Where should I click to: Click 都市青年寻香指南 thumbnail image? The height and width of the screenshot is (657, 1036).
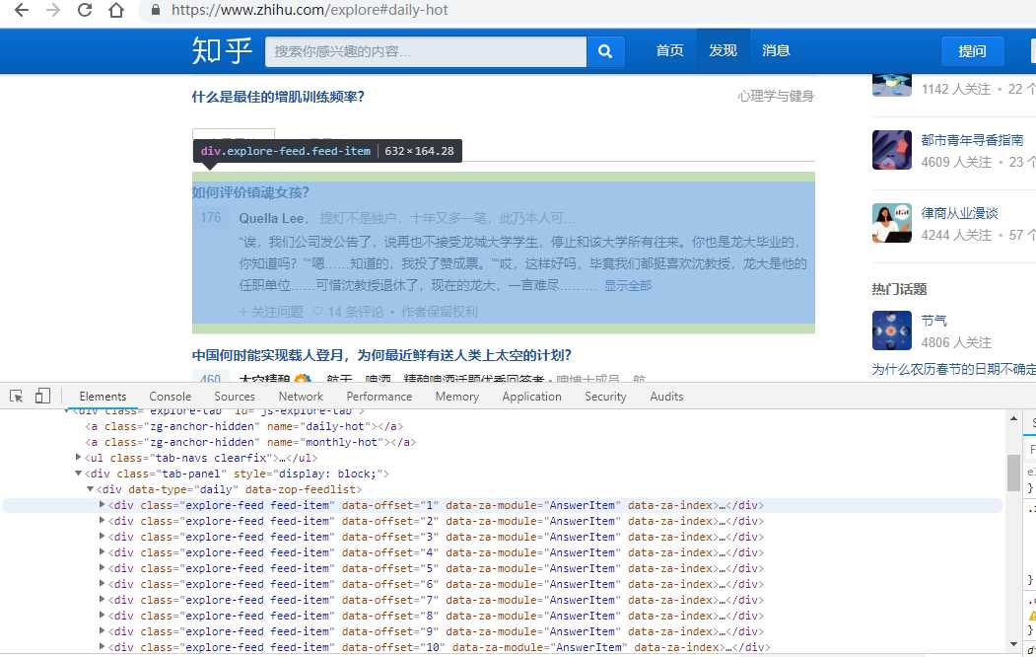tap(891, 150)
